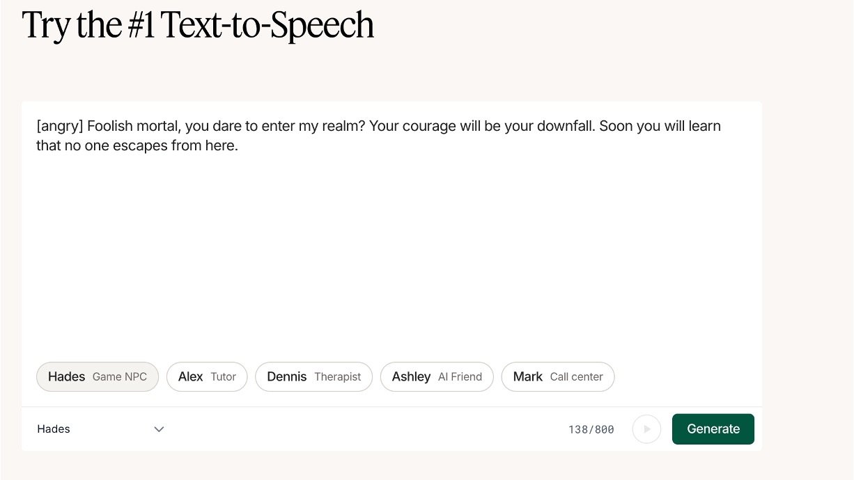854x480 pixels.
Task: Play the generated audio preview
Action: [x=646, y=429]
